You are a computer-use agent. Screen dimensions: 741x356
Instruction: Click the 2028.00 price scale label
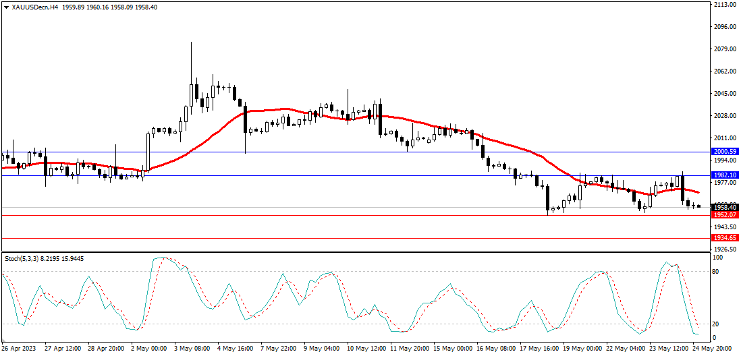click(725, 116)
